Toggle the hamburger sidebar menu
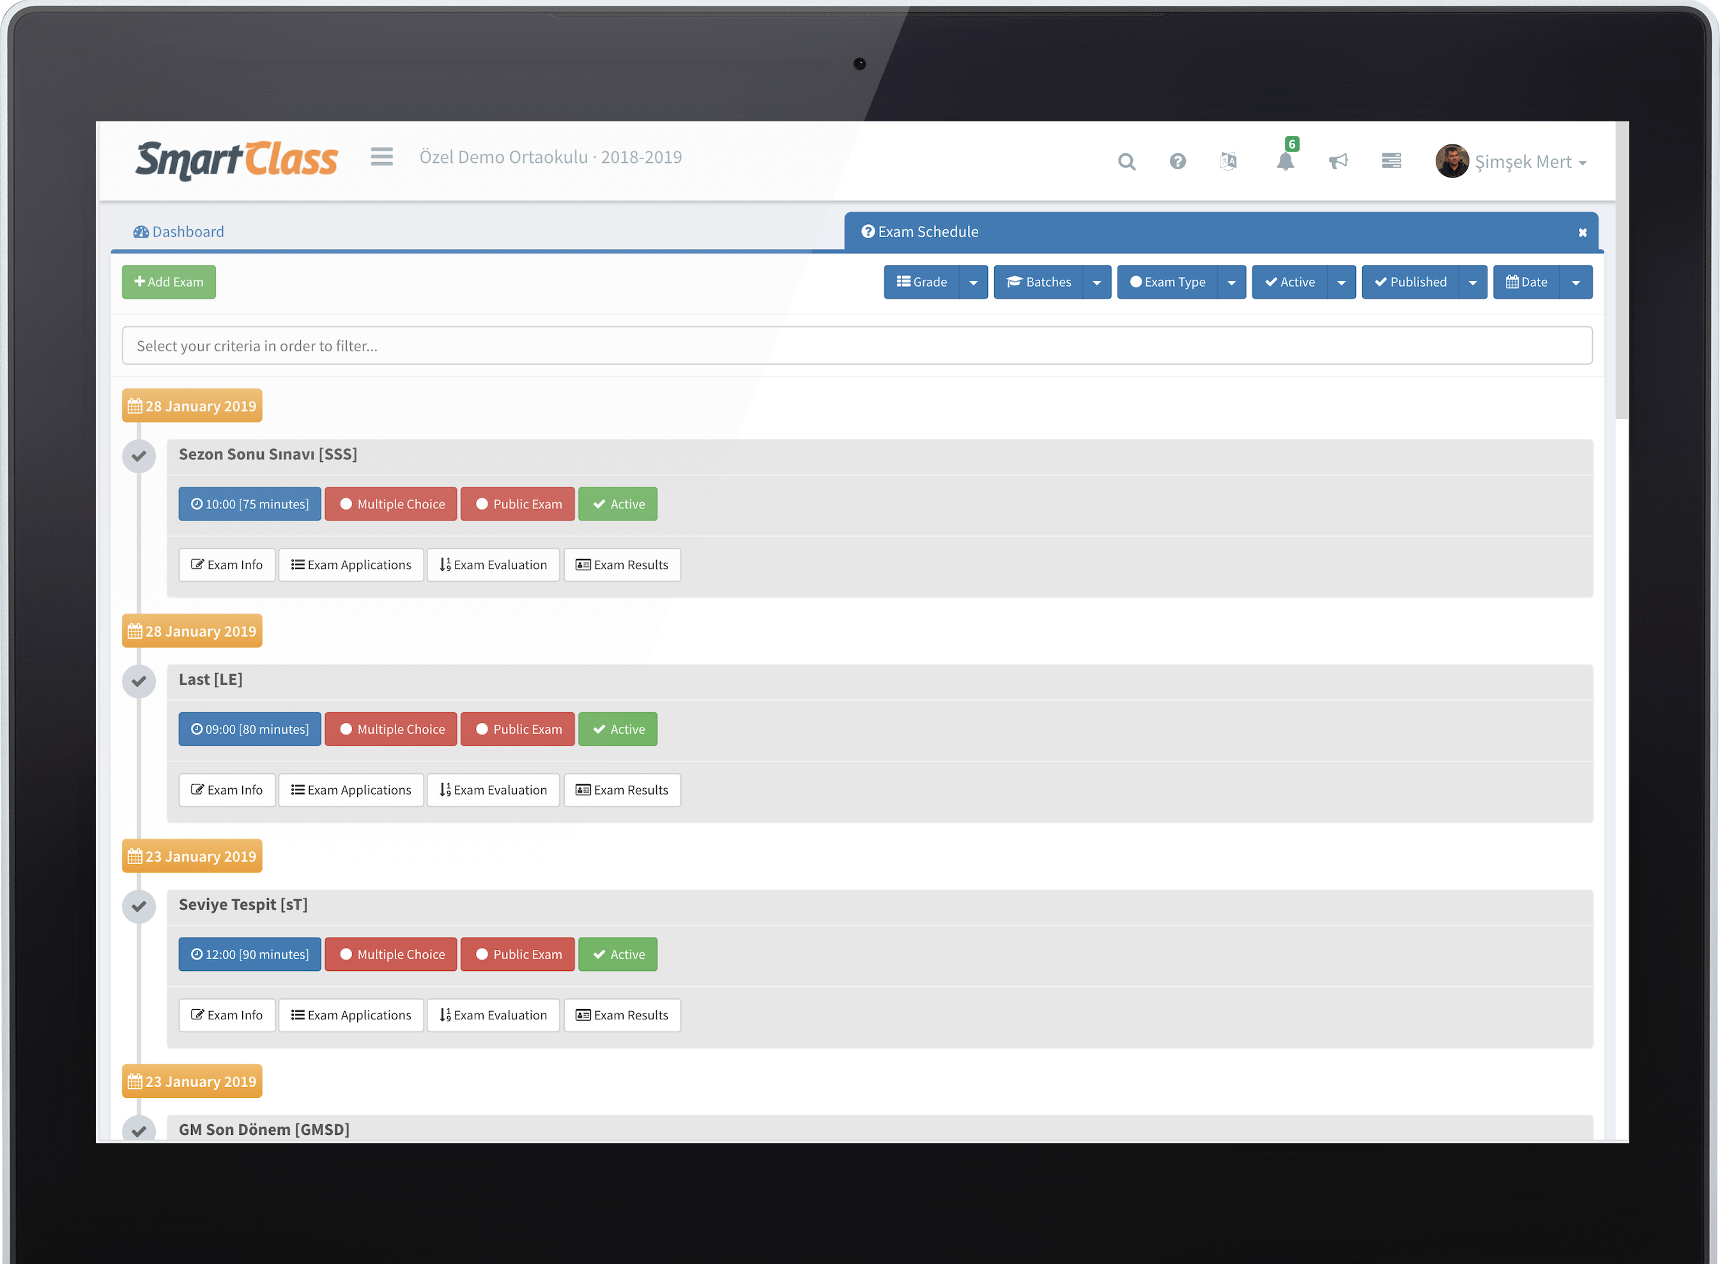This screenshot has width=1720, height=1264. click(x=381, y=157)
